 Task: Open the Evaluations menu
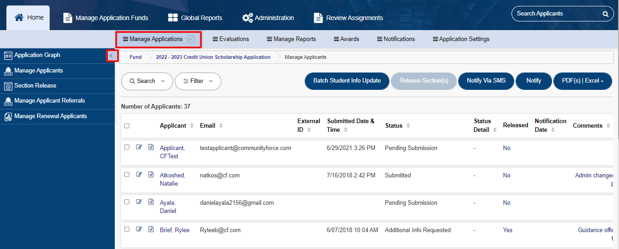[x=231, y=39]
